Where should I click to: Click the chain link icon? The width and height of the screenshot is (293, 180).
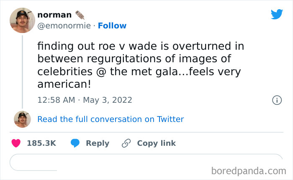point(126,143)
